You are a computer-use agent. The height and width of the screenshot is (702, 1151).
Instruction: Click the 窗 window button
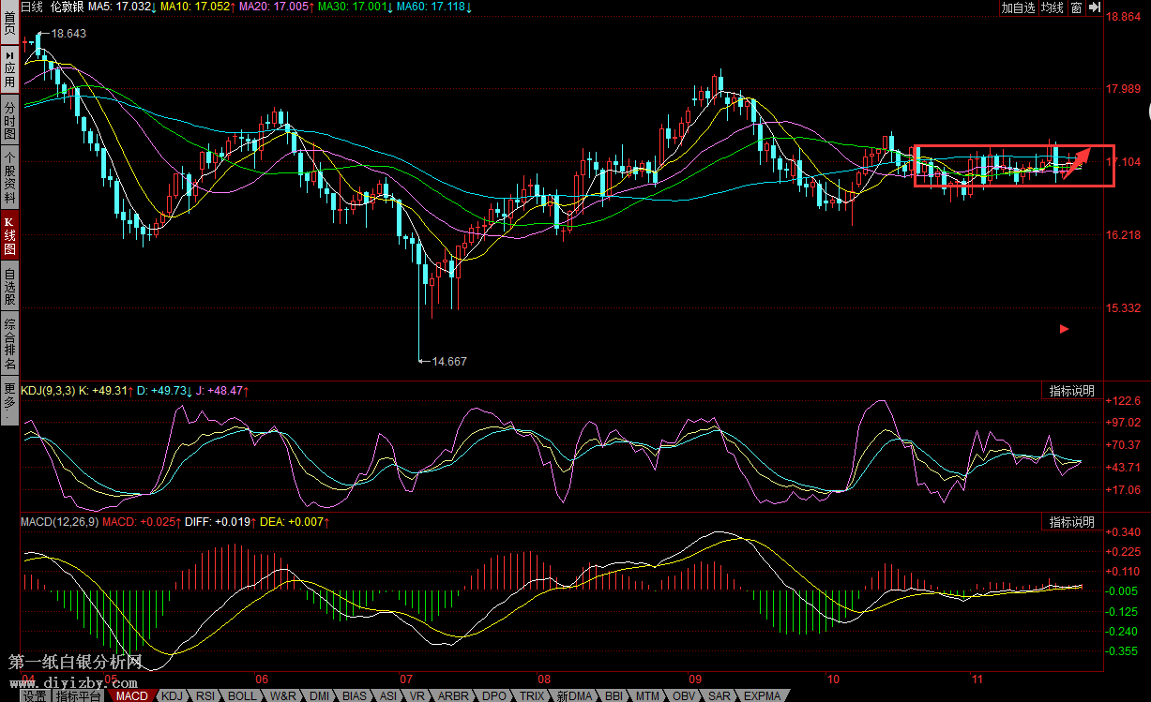click(1076, 7)
